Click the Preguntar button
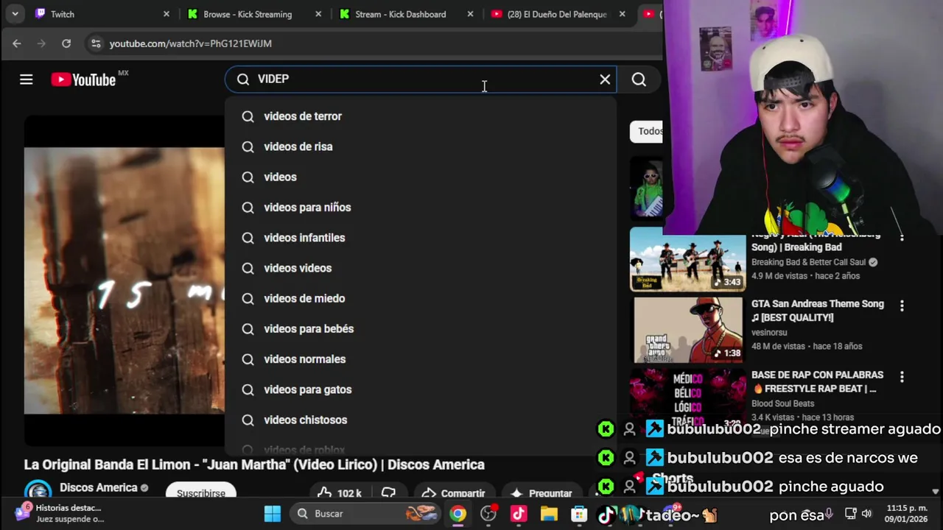 [x=541, y=492]
